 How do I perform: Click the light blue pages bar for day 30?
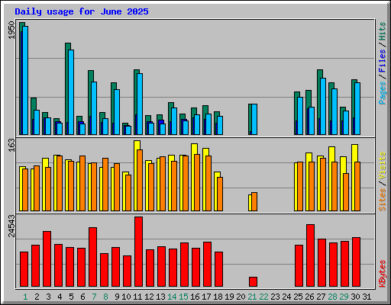point(357,108)
